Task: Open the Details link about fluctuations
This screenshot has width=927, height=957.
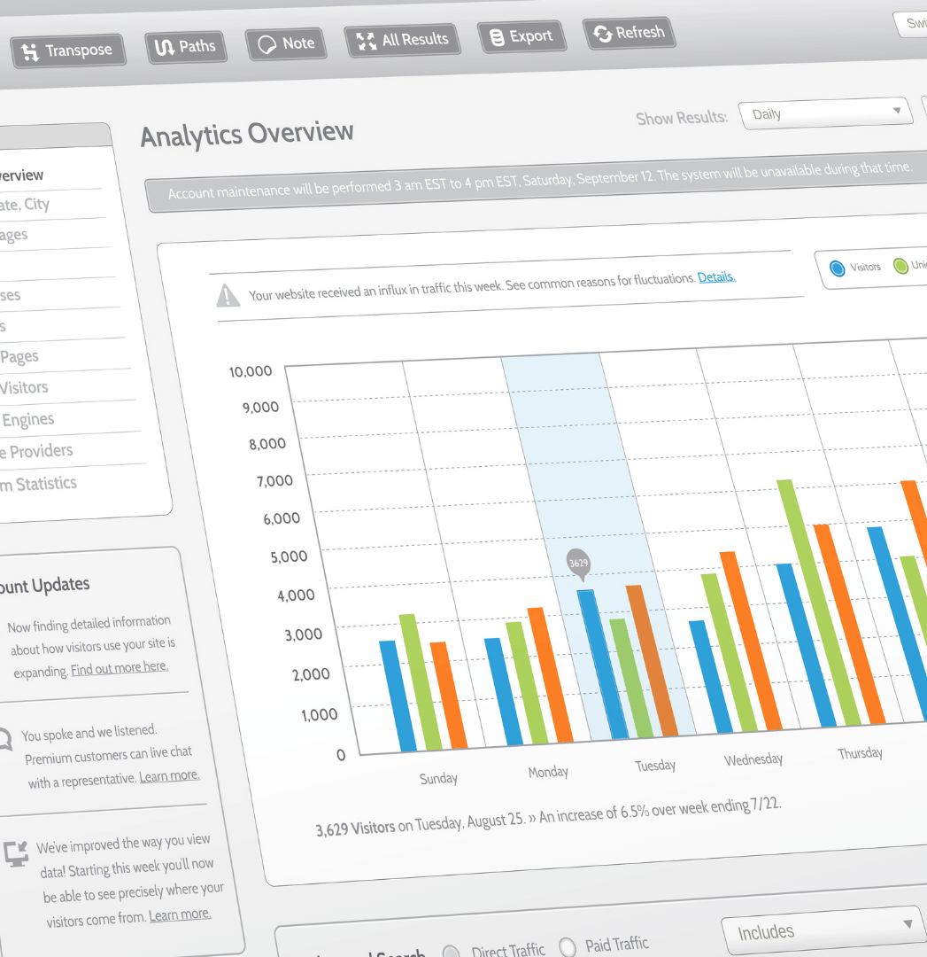Action: [716, 277]
